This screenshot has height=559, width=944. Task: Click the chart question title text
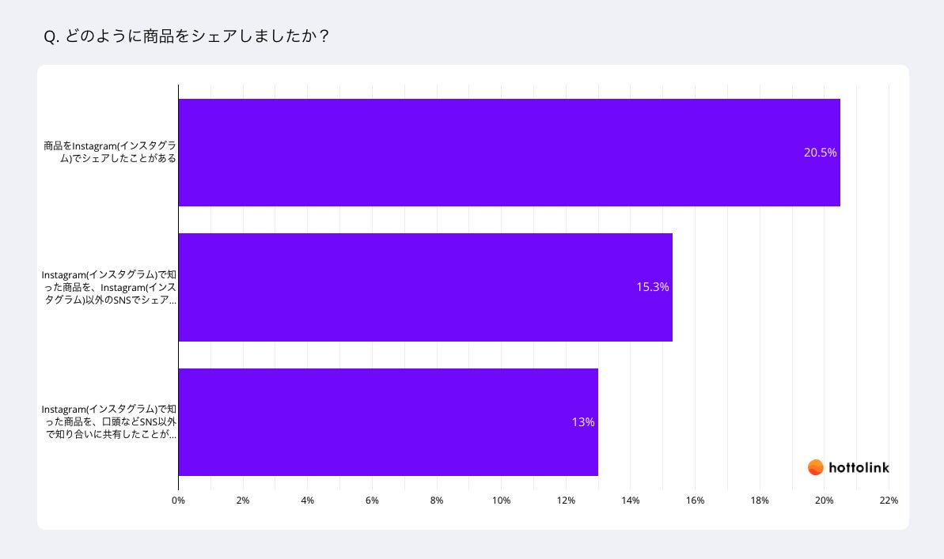[187, 36]
